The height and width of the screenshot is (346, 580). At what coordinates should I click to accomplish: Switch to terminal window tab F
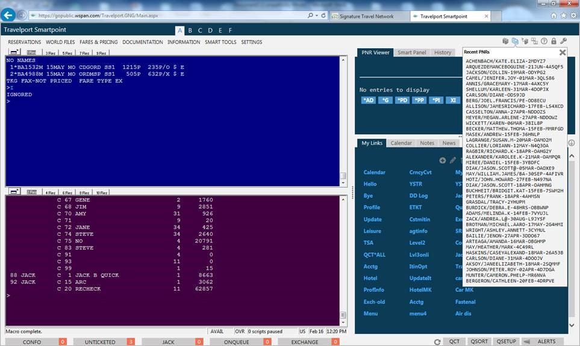[230, 30]
